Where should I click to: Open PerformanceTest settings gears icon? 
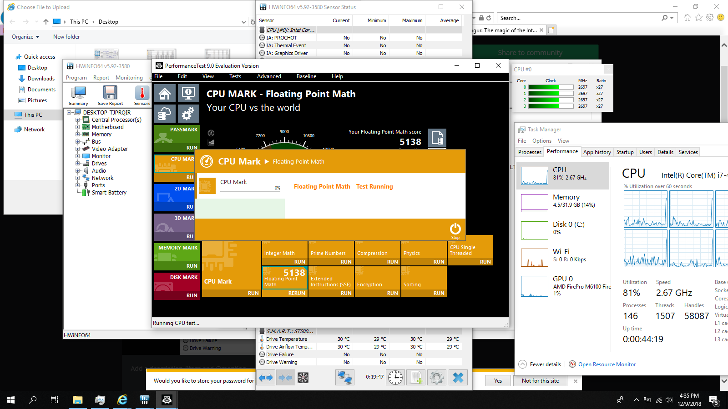(x=188, y=114)
